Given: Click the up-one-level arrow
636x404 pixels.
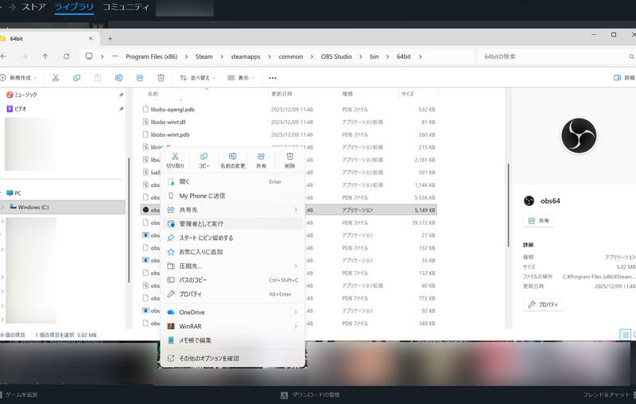Looking at the screenshot, I should [45, 56].
